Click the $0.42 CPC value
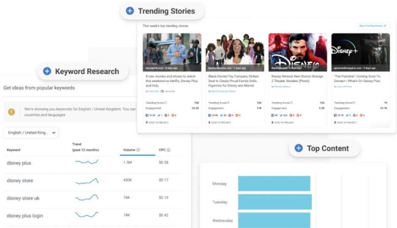The height and width of the screenshot is (228, 397). pos(163,215)
